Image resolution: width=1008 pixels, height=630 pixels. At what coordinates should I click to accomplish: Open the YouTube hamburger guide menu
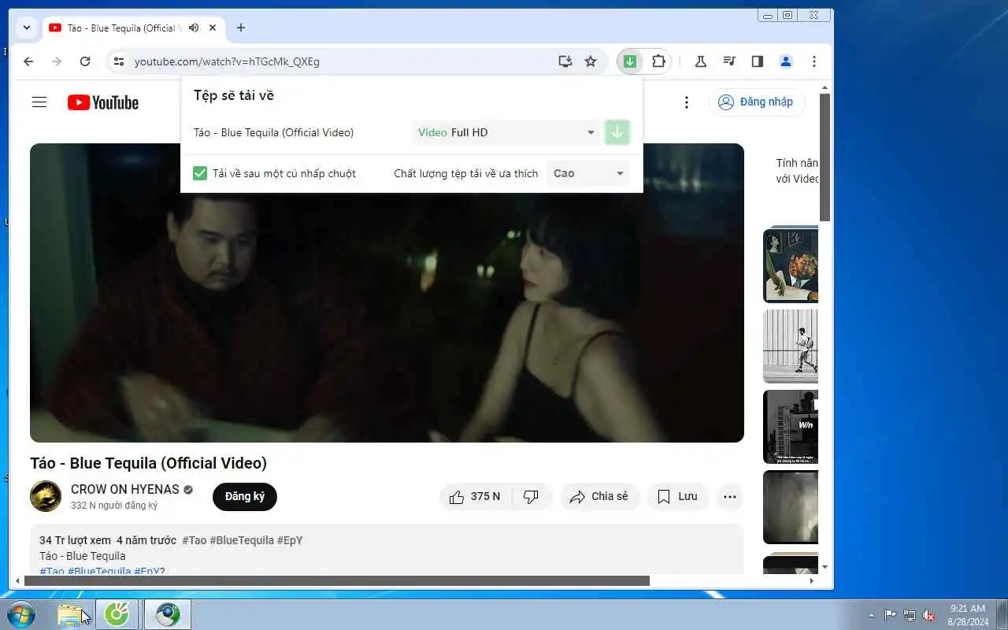pyautogui.click(x=39, y=102)
